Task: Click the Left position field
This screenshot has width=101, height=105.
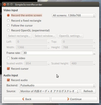Action: 32,42
